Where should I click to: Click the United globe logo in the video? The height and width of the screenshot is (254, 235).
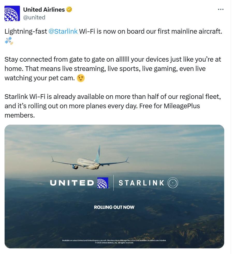click(102, 183)
